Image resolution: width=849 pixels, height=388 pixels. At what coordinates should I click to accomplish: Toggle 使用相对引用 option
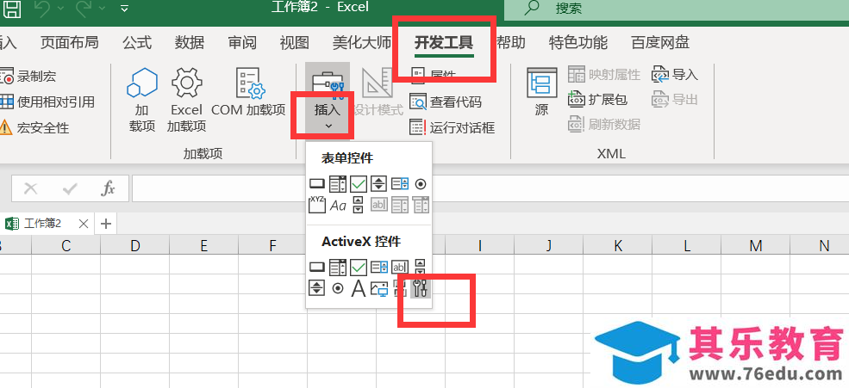click(47, 102)
